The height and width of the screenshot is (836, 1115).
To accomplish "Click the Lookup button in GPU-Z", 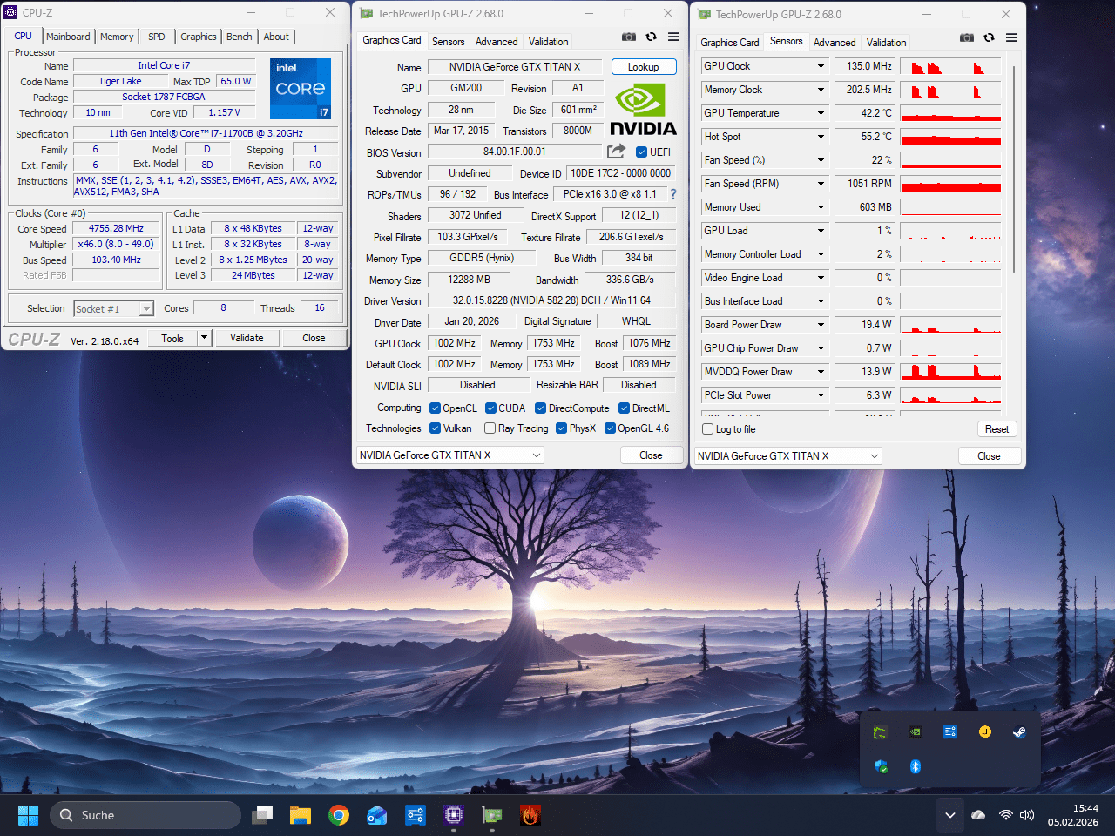I will tap(644, 67).
